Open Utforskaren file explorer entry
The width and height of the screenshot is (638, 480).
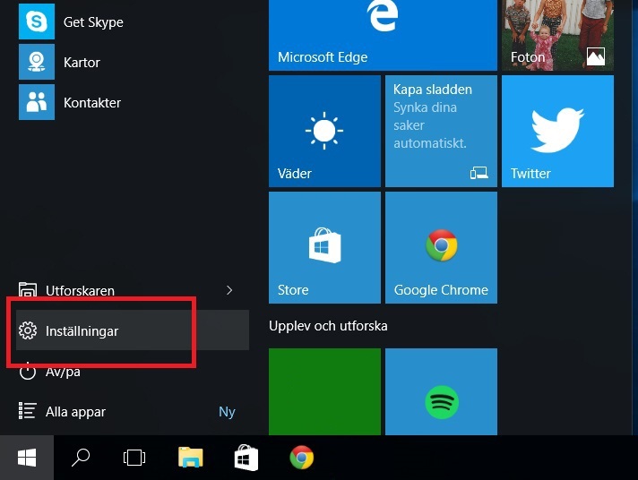point(133,290)
